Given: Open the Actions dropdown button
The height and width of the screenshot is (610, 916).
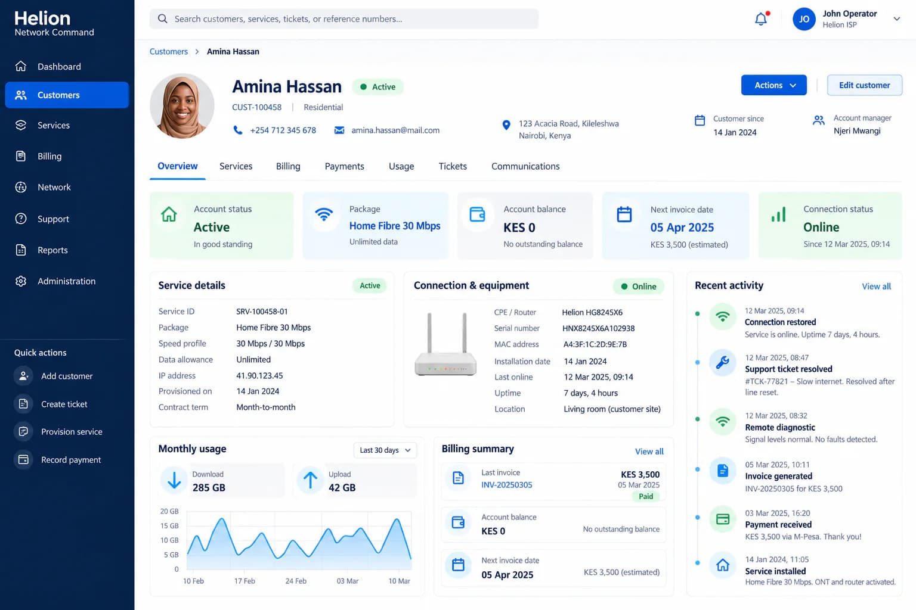Looking at the screenshot, I should (x=774, y=85).
